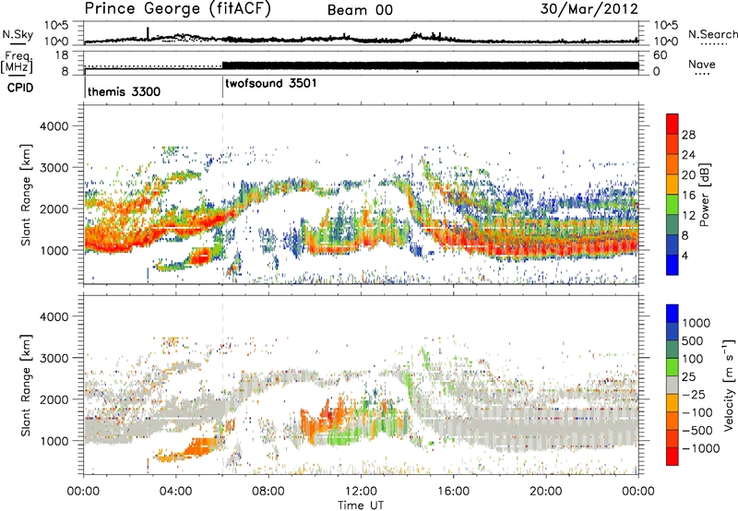
Task: Click the '12:00' time axis label
Action: pyautogui.click(x=361, y=492)
